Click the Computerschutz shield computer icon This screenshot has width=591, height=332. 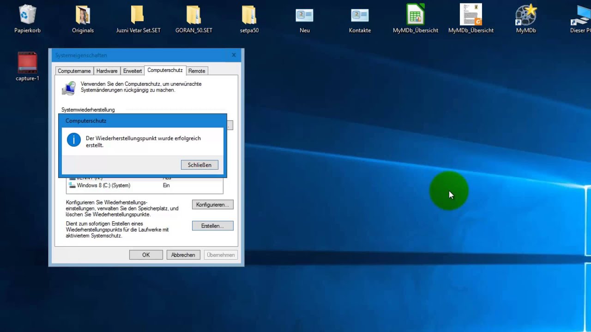tap(69, 88)
